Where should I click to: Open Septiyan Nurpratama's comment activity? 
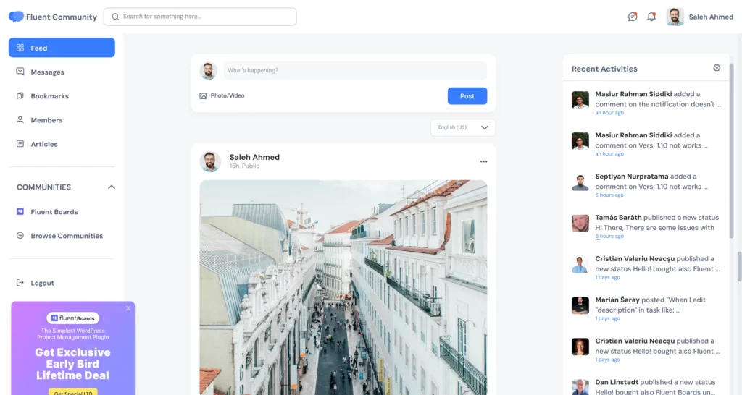pyautogui.click(x=646, y=184)
